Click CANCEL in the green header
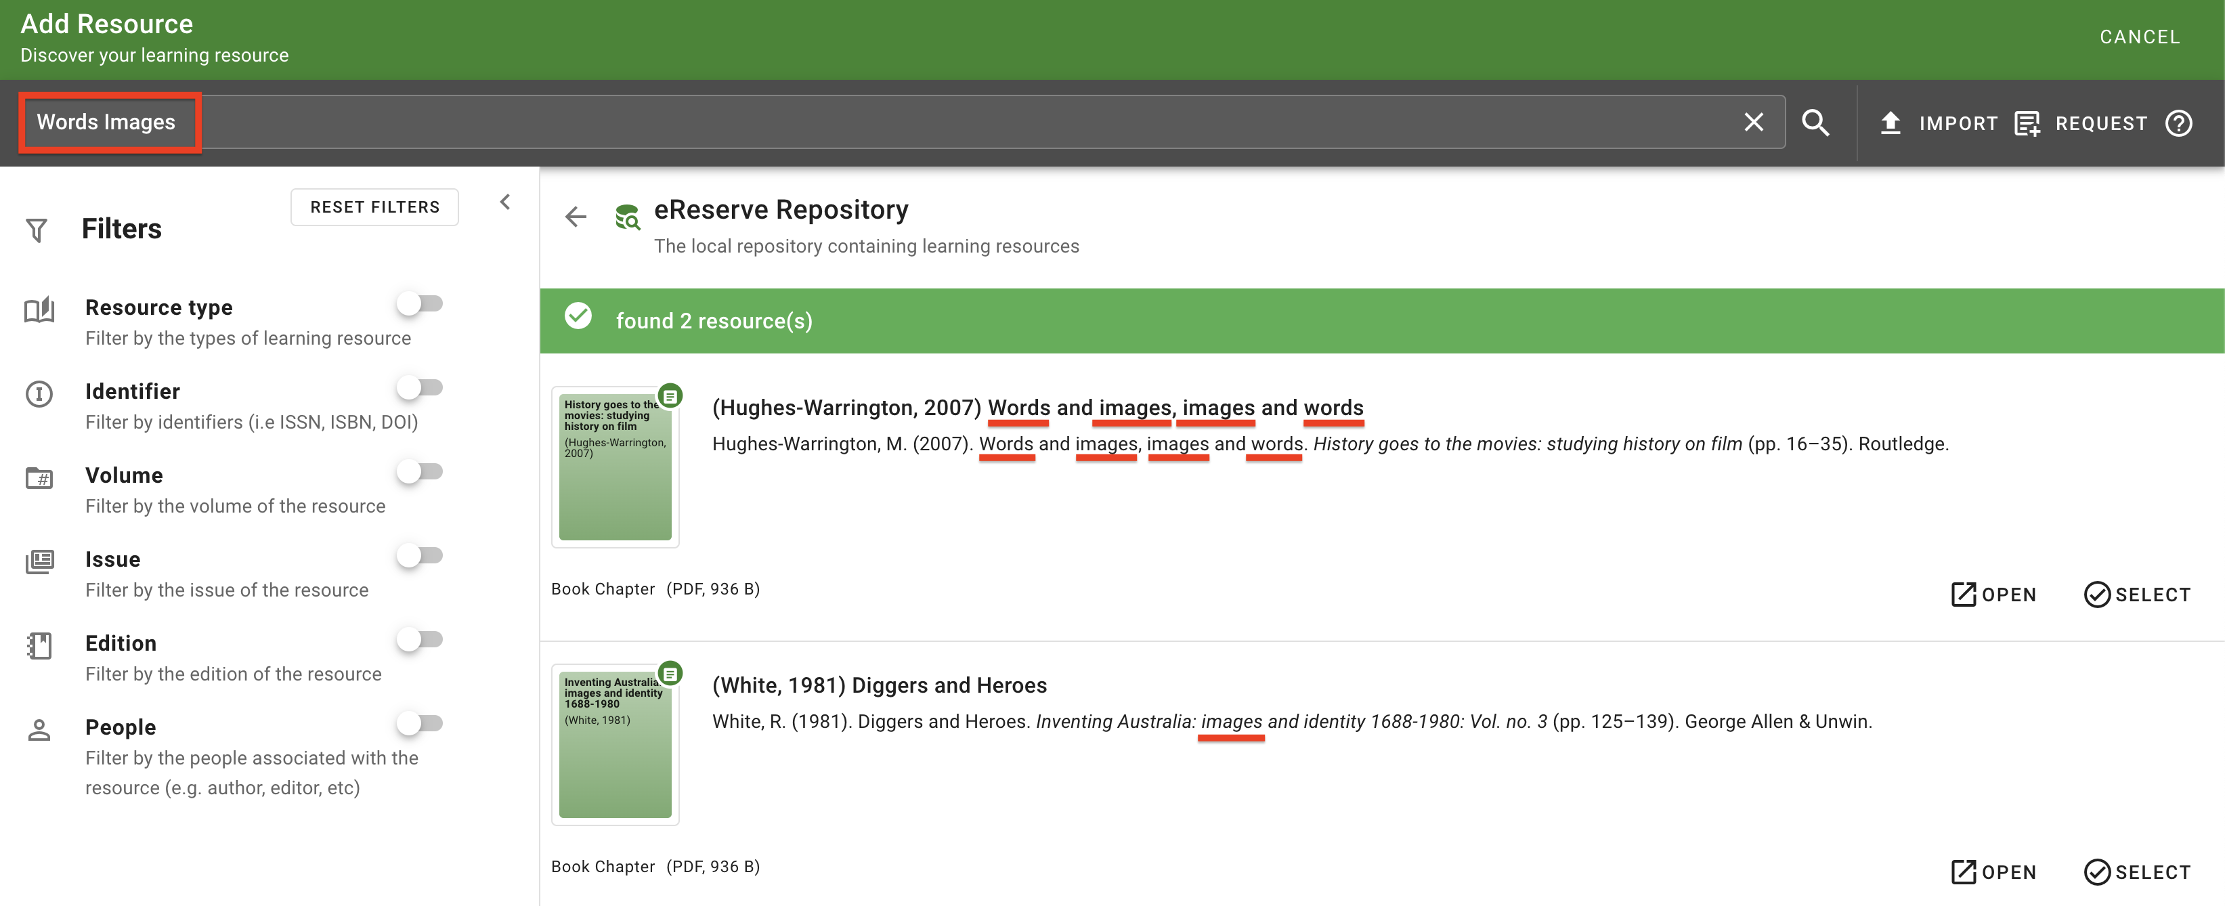The height and width of the screenshot is (906, 2225). coord(2140,37)
